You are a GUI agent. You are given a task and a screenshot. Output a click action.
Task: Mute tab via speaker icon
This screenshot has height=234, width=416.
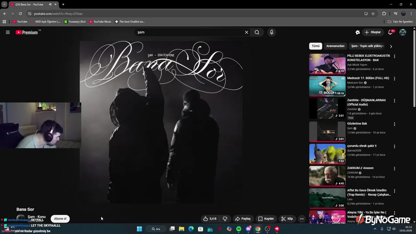(50, 5)
